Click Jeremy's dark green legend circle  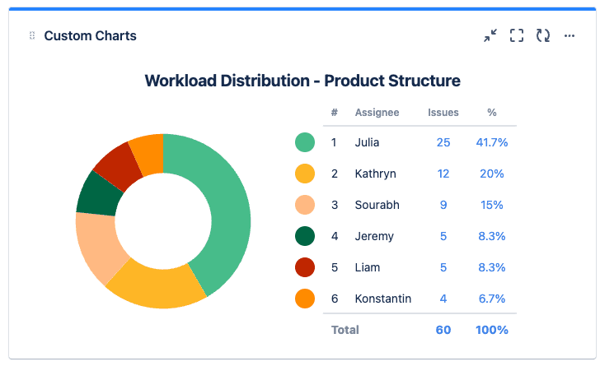click(x=305, y=236)
